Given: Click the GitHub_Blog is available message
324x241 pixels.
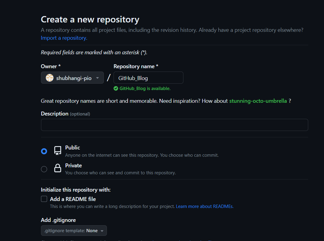Looking at the screenshot, I should coord(145,89).
